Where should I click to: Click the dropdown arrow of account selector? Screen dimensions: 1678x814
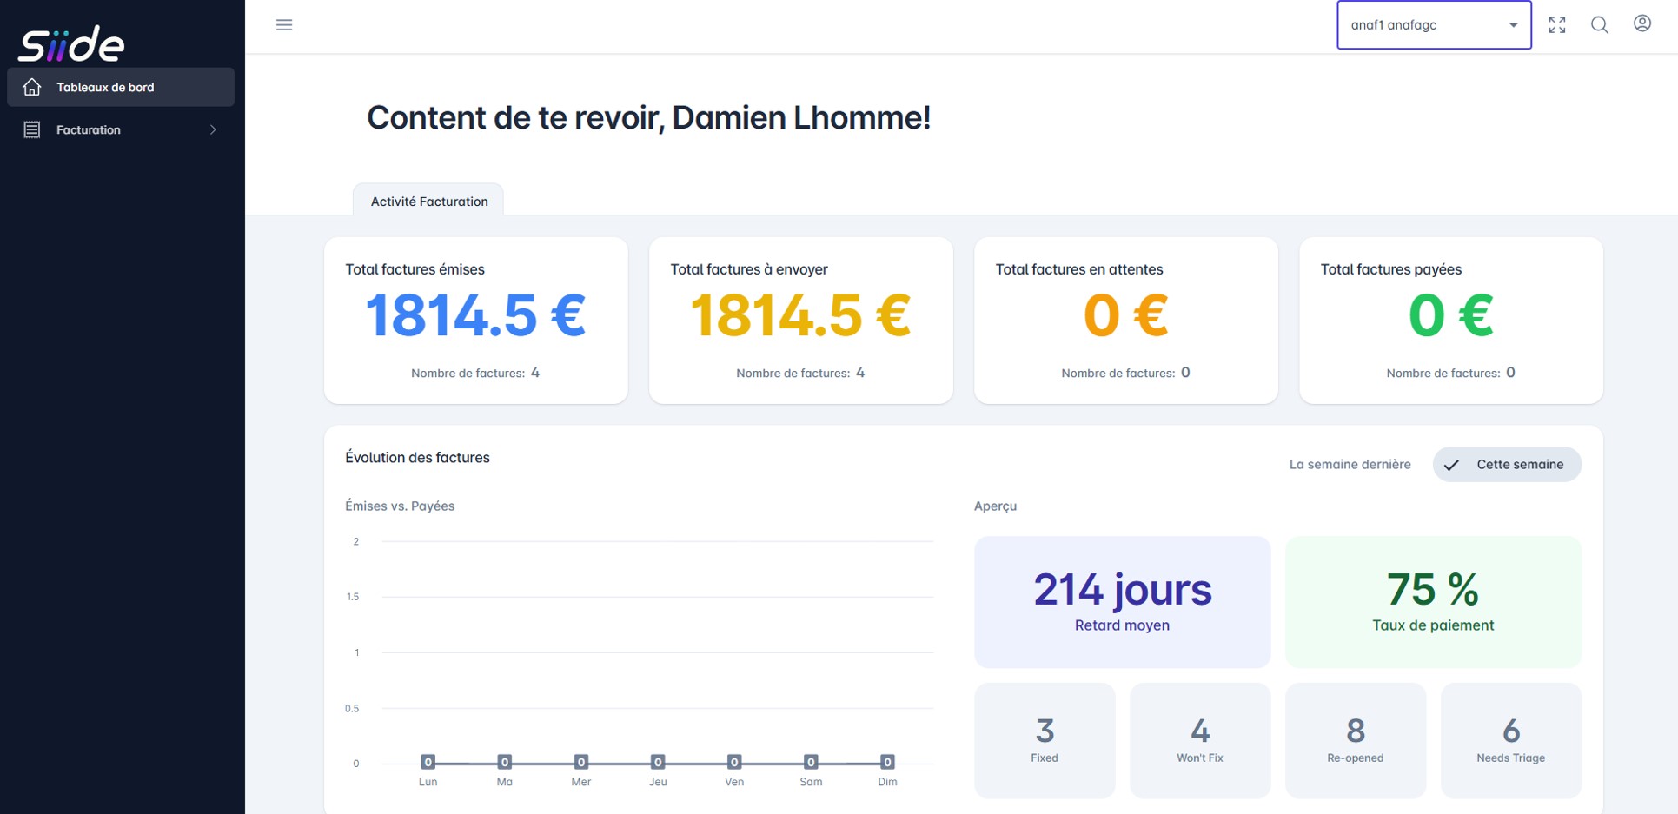[1513, 25]
